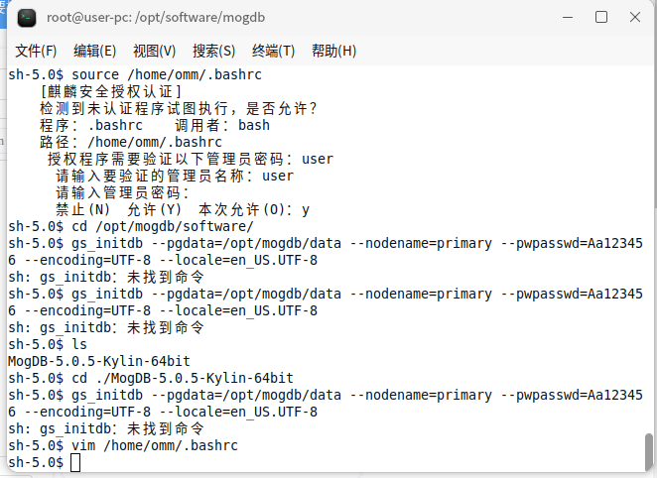Open the 编辑(E) menu
Viewport: 657px width, 478px height.
[x=95, y=51]
